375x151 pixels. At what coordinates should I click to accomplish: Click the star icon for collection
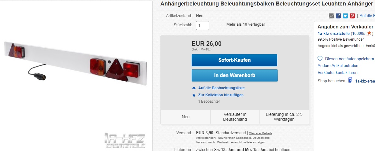point(194,95)
